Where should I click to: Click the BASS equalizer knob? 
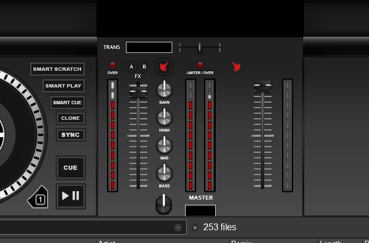point(164,173)
